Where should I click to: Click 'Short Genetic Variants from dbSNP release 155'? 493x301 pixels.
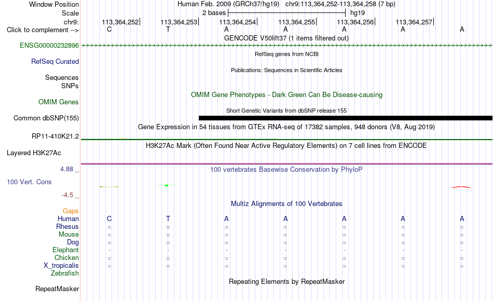(x=286, y=111)
